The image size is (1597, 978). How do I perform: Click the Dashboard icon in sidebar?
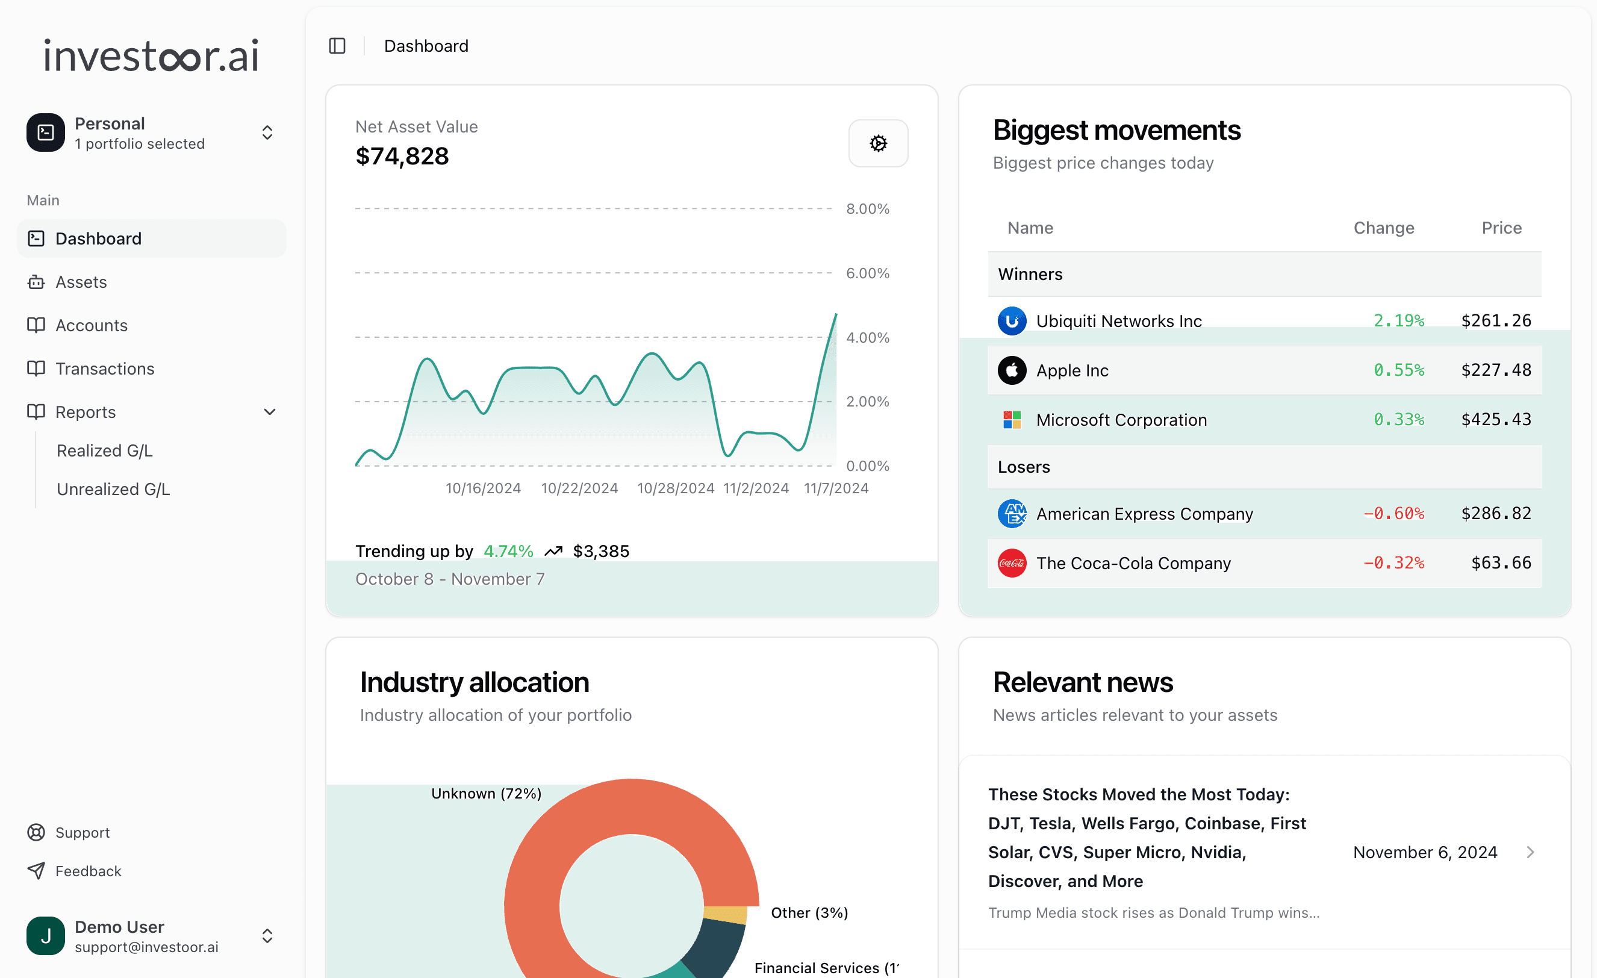click(x=36, y=238)
